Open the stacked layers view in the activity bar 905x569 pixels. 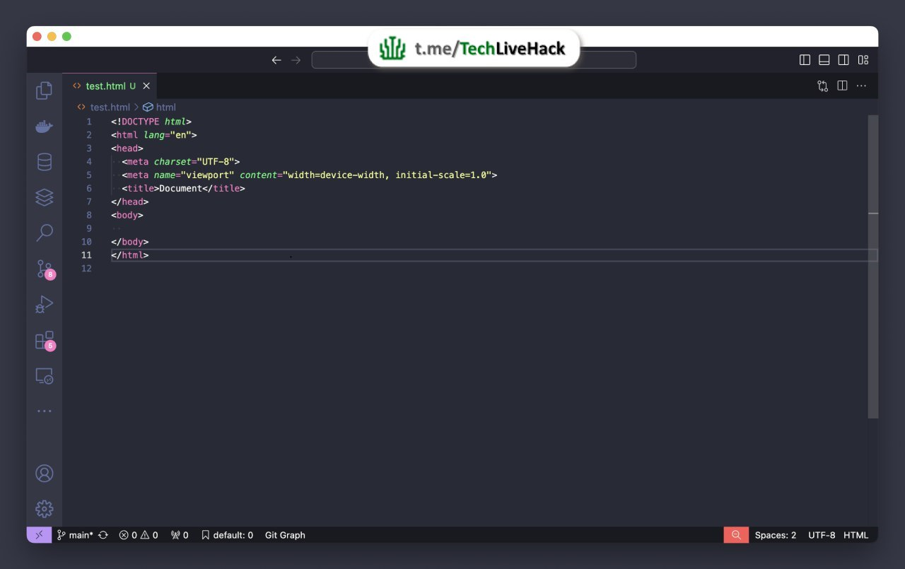tap(44, 197)
